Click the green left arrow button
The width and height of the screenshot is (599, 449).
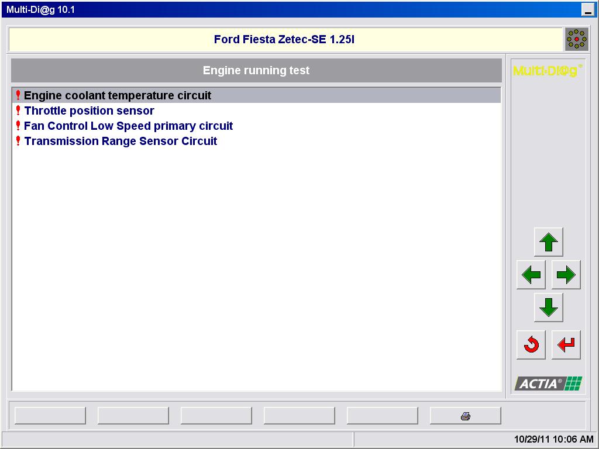tap(531, 275)
